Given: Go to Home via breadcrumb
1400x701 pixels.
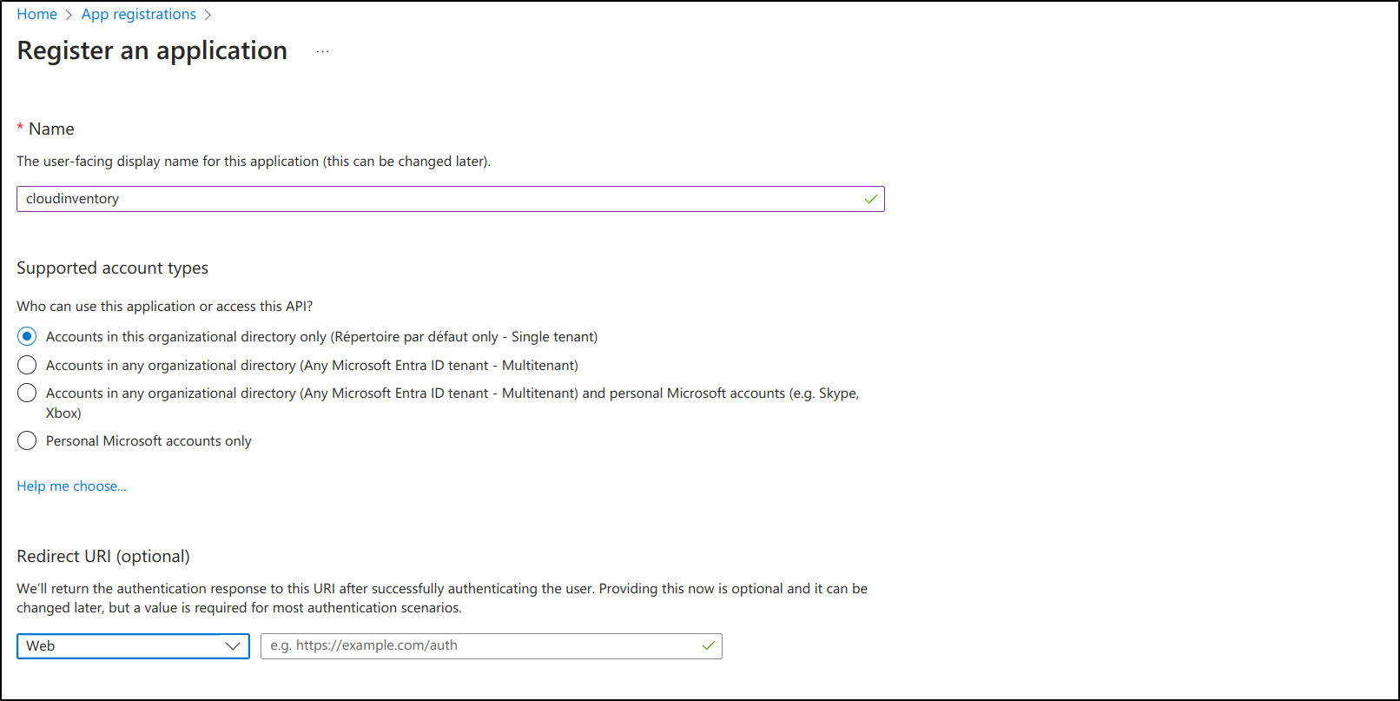Looking at the screenshot, I should click(x=36, y=15).
